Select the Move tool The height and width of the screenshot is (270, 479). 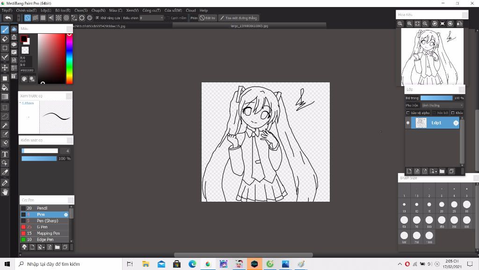click(5, 67)
